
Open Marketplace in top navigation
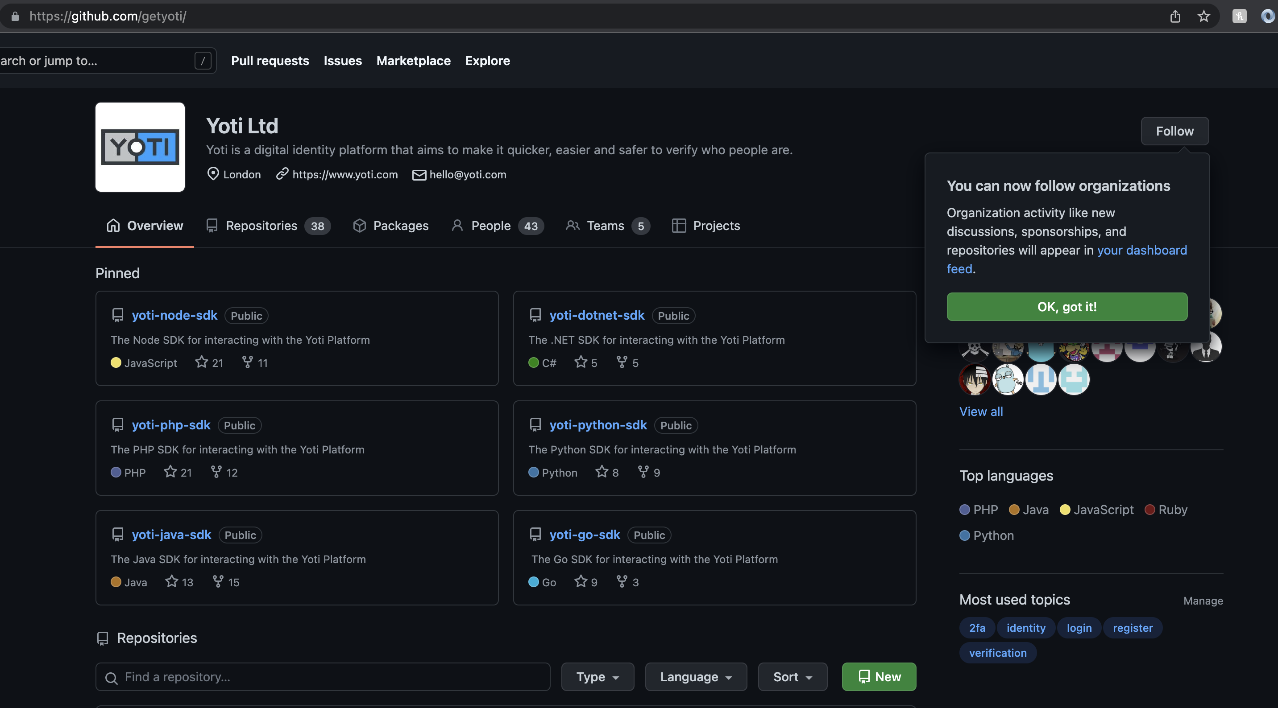pos(413,61)
